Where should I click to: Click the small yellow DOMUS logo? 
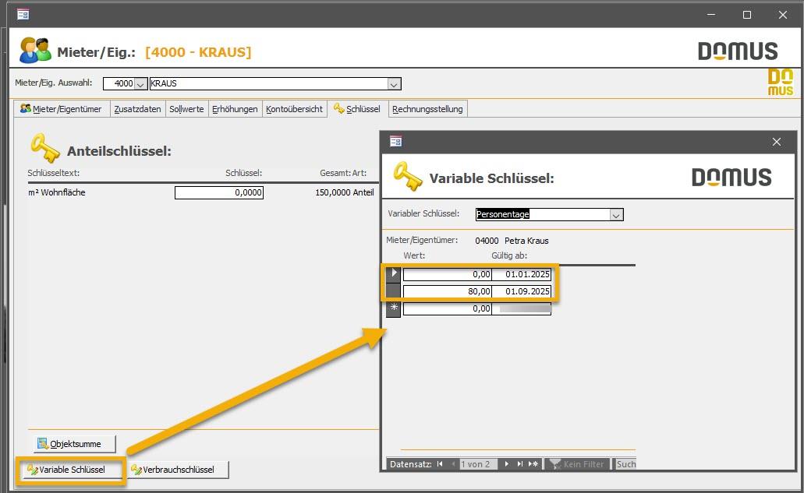point(781,83)
